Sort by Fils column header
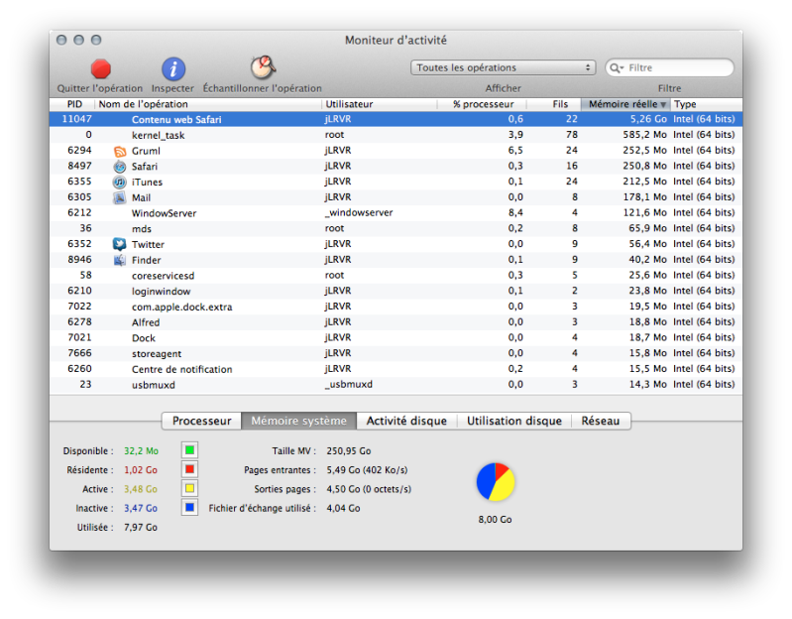Image resolution: width=792 pixels, height=619 pixels. click(554, 104)
